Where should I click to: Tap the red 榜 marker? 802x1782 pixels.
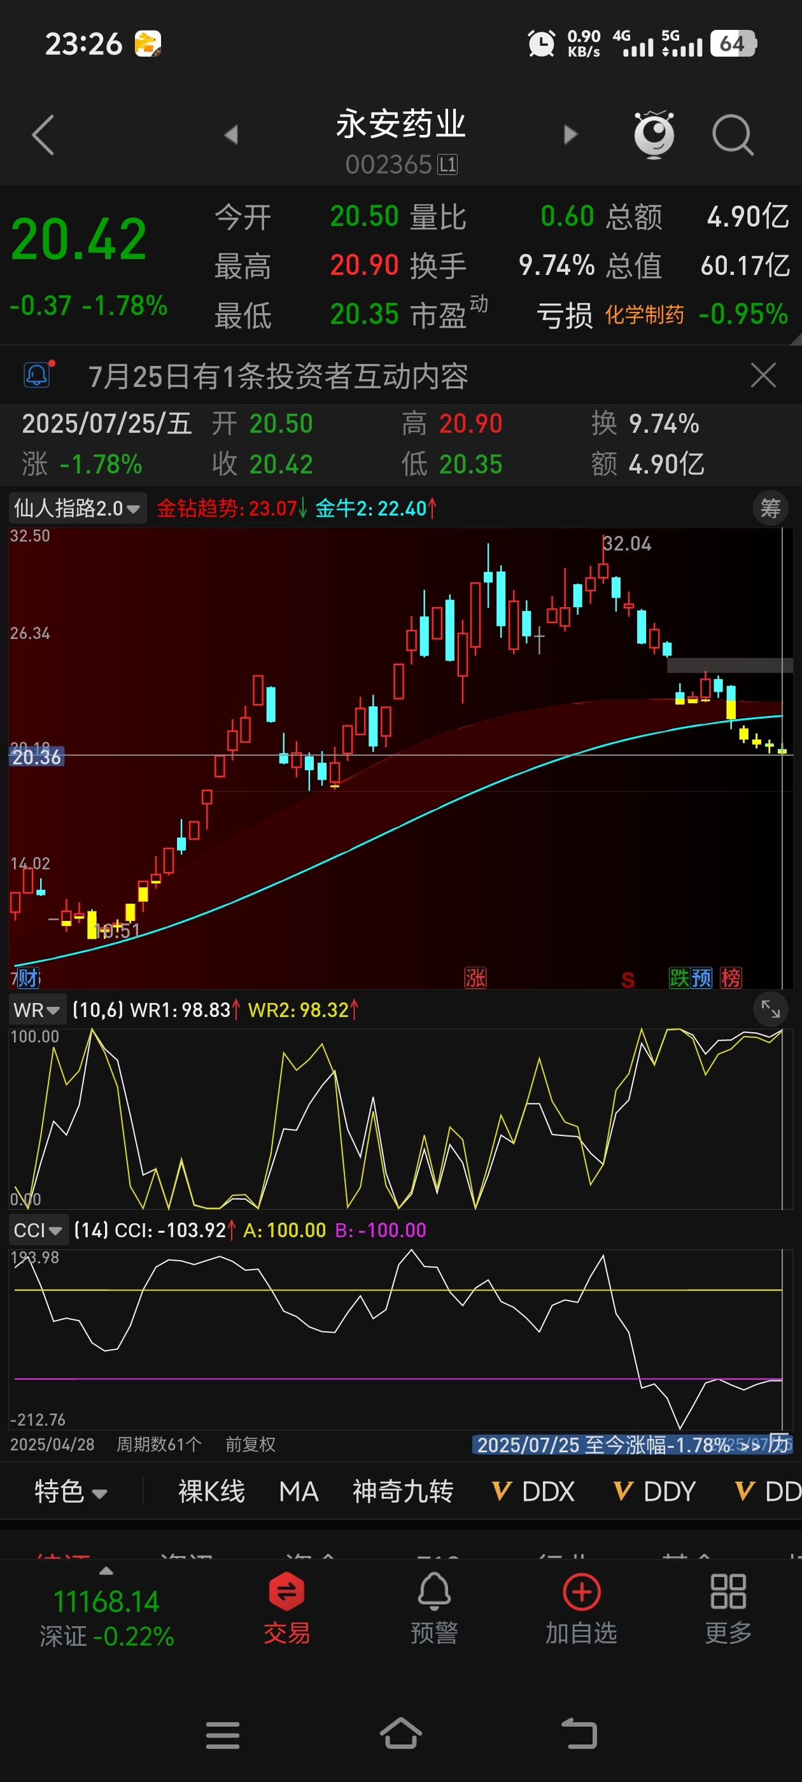pyautogui.click(x=731, y=978)
